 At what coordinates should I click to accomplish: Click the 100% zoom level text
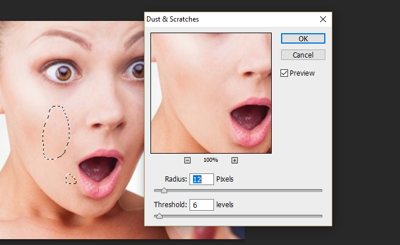click(210, 160)
